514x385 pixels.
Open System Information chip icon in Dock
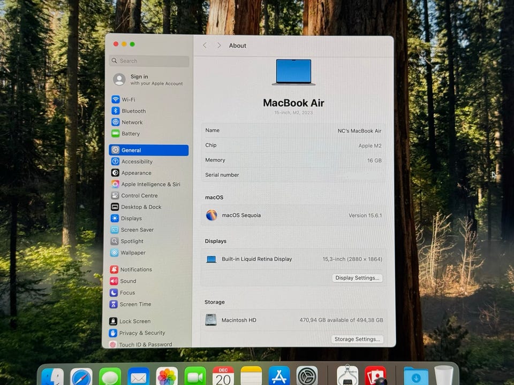(x=347, y=376)
